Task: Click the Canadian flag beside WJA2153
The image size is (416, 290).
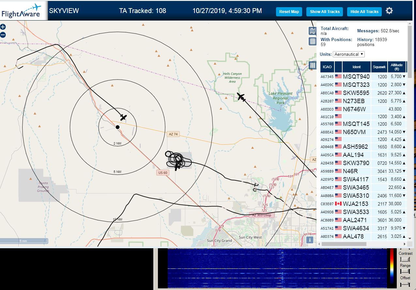Action: 338,204
